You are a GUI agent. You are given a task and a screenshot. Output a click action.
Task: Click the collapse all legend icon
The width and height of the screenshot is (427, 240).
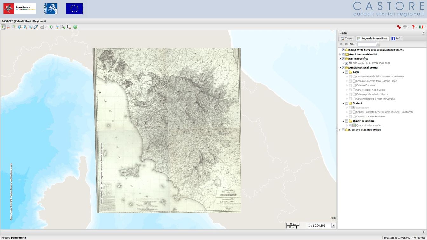pyautogui.click(x=346, y=44)
